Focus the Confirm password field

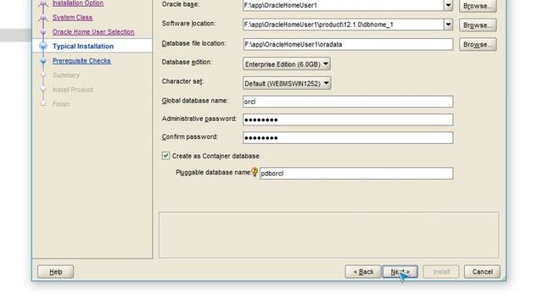(348, 137)
